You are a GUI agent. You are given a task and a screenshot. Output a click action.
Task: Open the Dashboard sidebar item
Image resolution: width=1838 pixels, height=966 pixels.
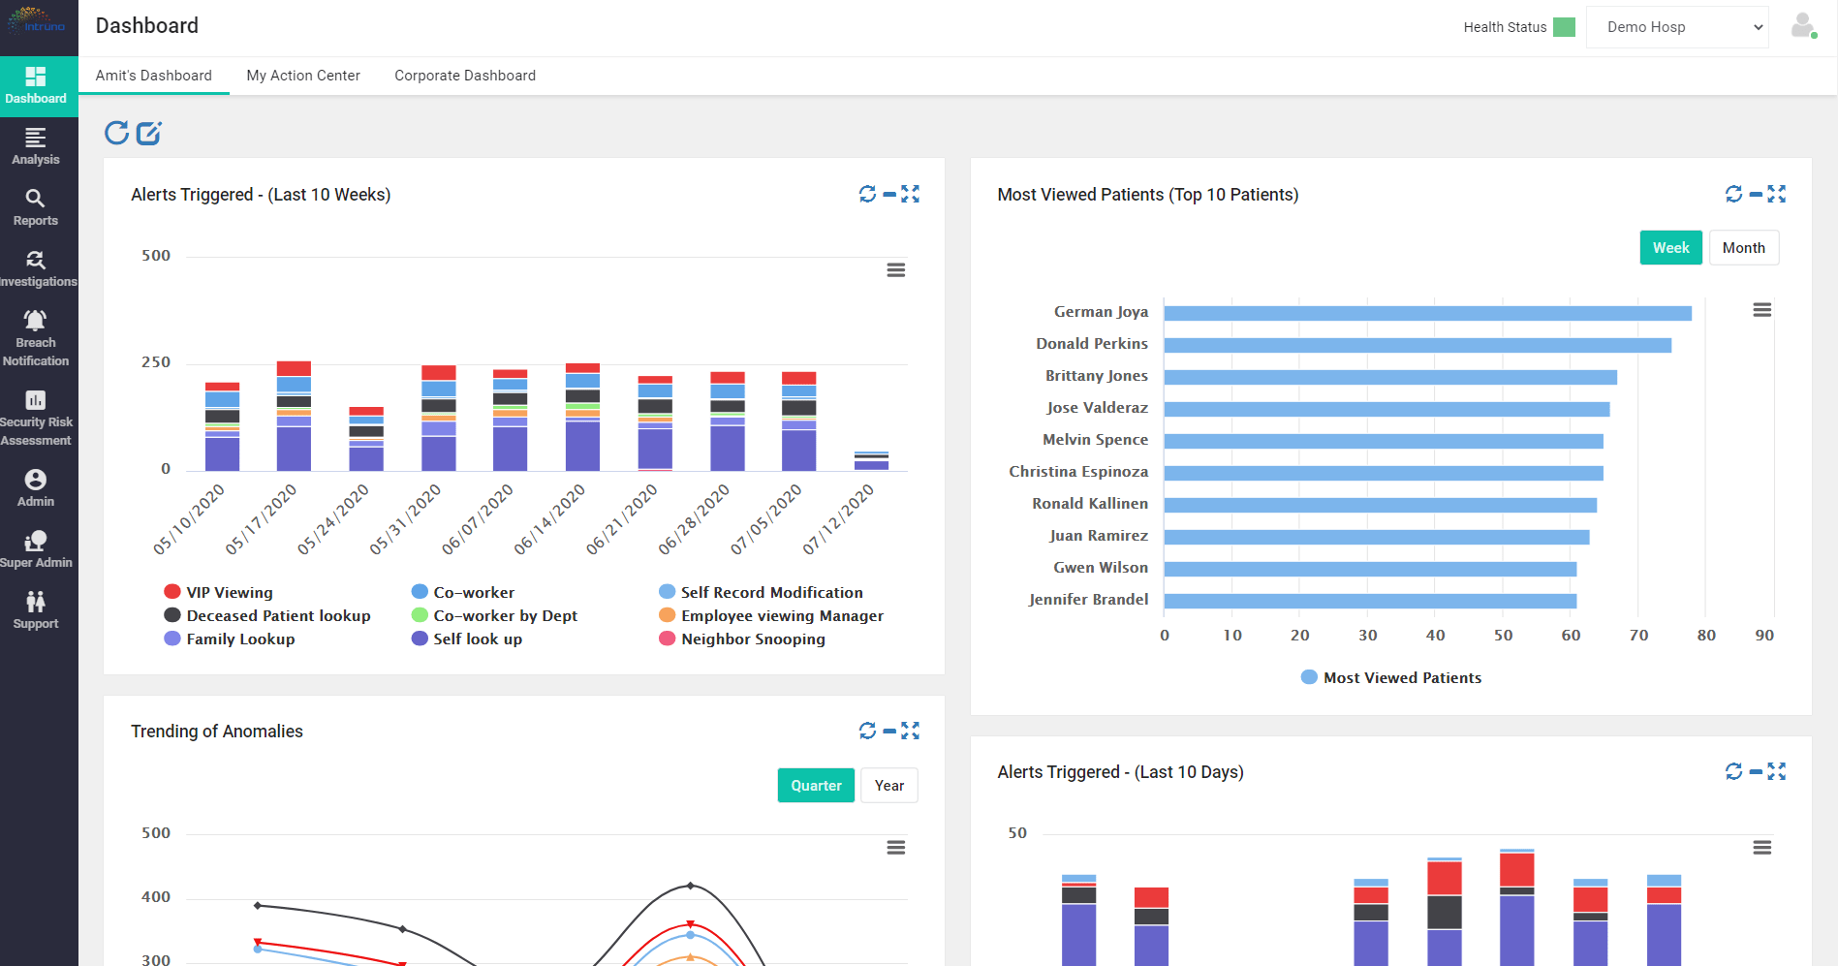tap(39, 86)
